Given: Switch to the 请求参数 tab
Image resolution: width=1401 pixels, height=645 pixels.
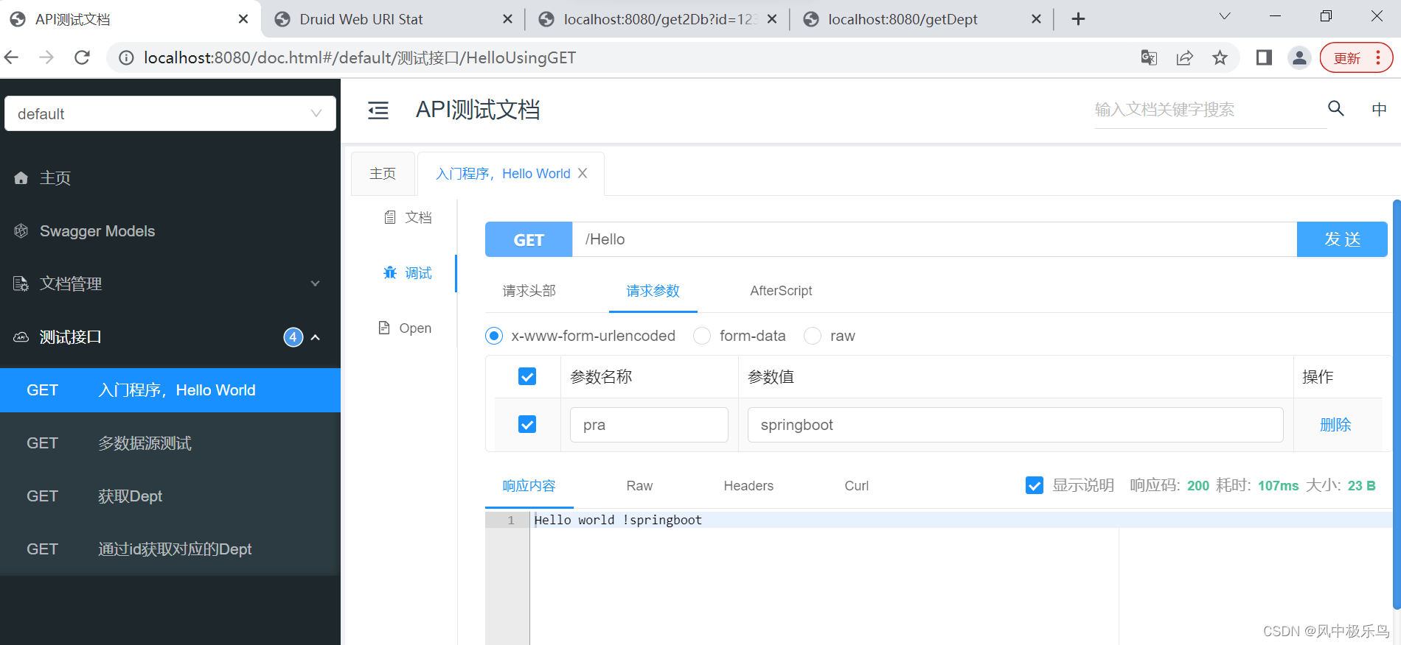Looking at the screenshot, I should [653, 291].
